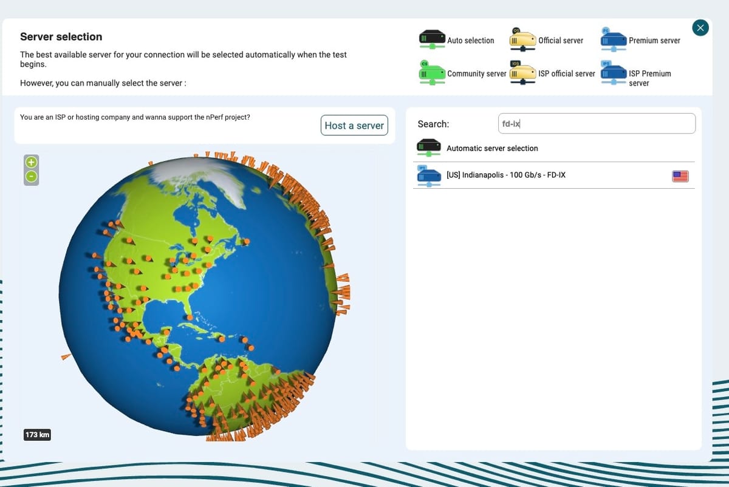Choose the Indianapolis 100 Gb/s FD-IX server
The width and height of the screenshot is (729, 487).
[x=506, y=175]
